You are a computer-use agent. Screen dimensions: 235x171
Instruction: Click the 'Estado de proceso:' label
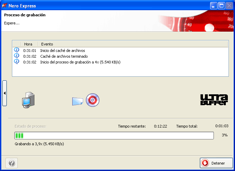(31, 126)
